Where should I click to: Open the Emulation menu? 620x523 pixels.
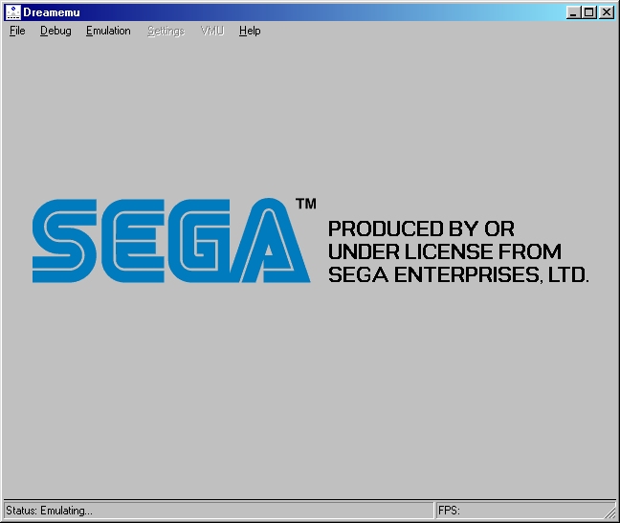coord(108,31)
